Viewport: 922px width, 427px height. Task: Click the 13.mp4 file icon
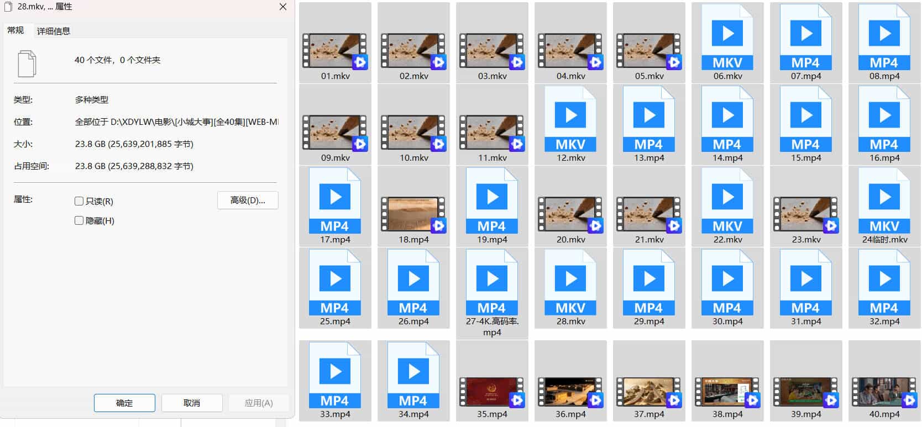648,119
